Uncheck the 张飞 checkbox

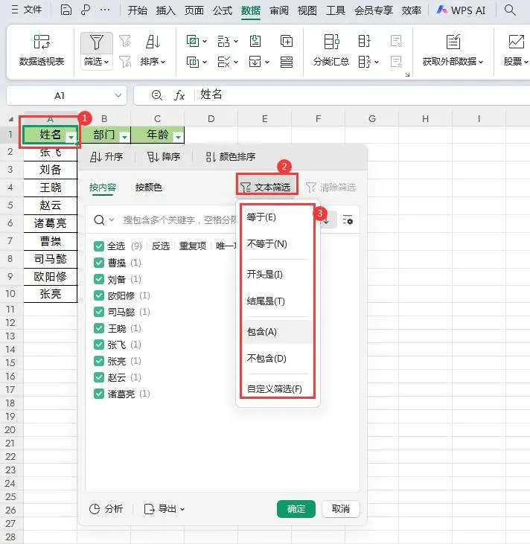point(99,345)
